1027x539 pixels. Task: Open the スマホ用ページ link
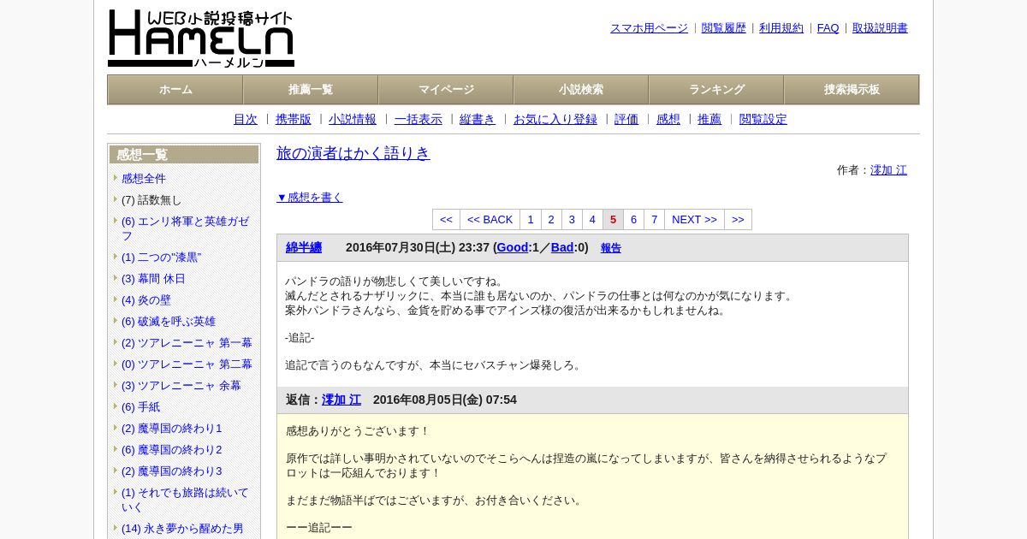pyautogui.click(x=649, y=28)
